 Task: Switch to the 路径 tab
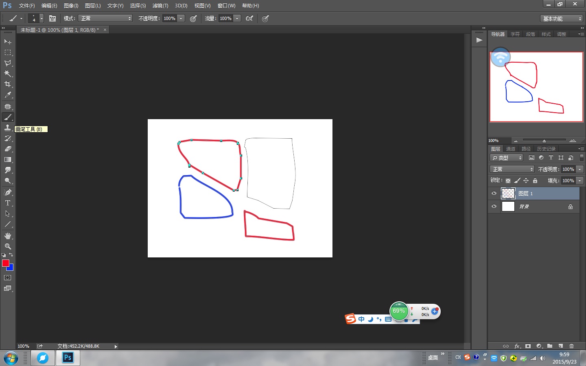[x=526, y=149]
